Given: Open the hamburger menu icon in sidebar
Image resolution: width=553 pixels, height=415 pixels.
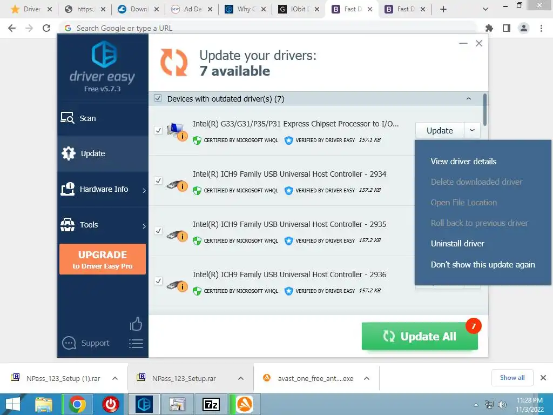Looking at the screenshot, I should click(136, 343).
